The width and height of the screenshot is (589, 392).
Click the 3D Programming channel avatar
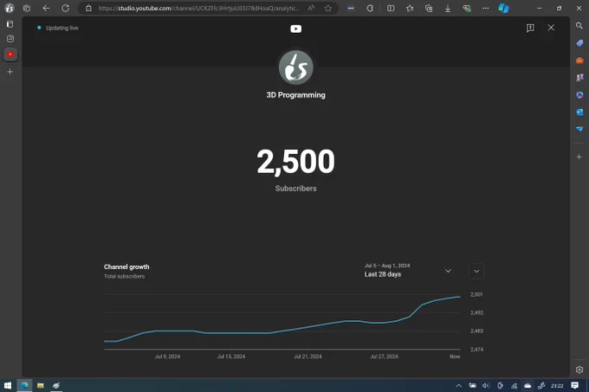[296, 67]
